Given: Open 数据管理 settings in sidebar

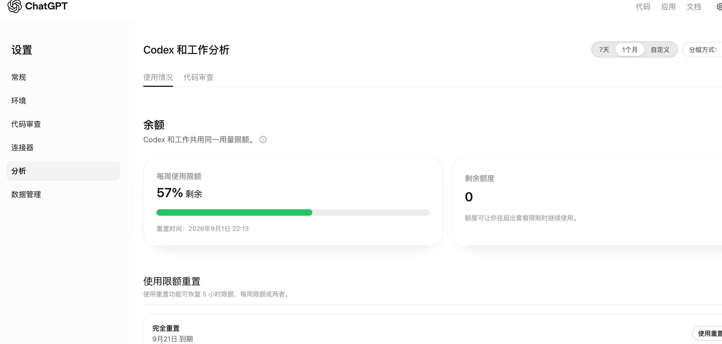Looking at the screenshot, I should [63, 194].
